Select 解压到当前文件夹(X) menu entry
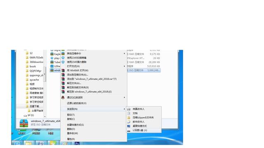This screenshot has width=264, height=148. pos(78,88)
